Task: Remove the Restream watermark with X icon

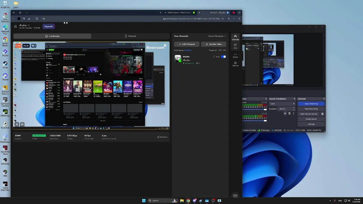Action: click(x=165, y=45)
